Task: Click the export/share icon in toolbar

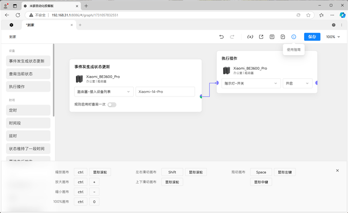Action: [261, 37]
